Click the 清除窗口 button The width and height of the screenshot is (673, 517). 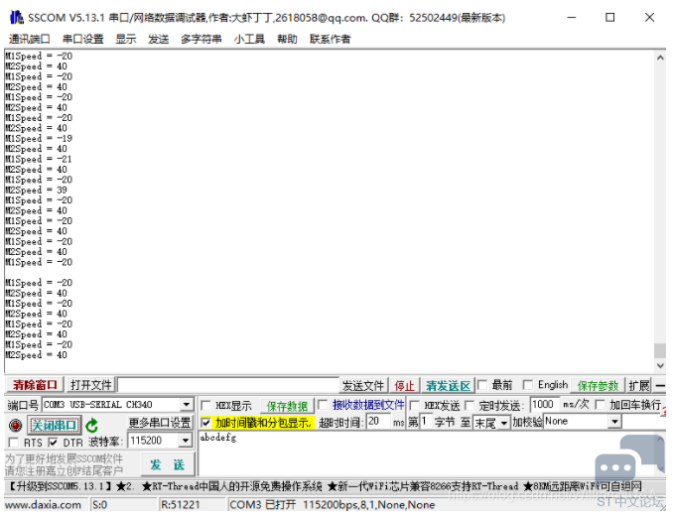(35, 385)
